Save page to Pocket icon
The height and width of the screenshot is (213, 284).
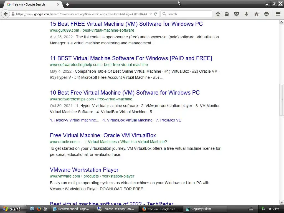tap(237, 14)
